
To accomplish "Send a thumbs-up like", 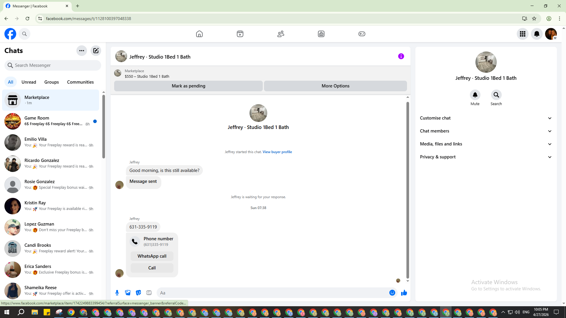I will coord(404,293).
